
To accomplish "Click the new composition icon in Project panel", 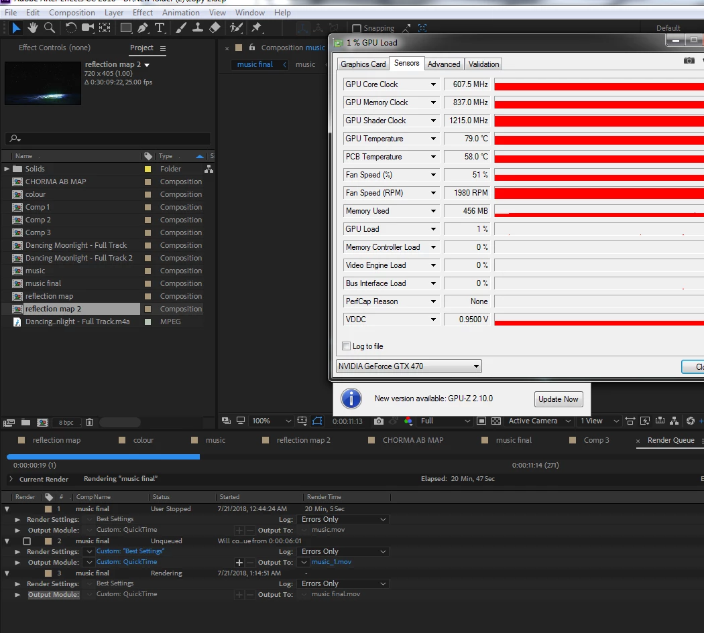I will (43, 422).
